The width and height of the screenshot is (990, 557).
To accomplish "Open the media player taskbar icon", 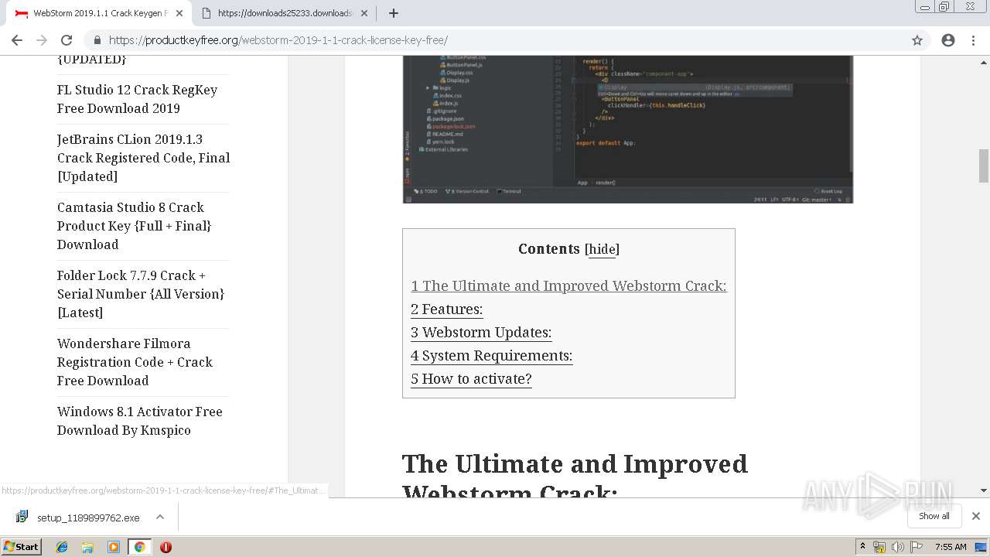I will (x=114, y=547).
